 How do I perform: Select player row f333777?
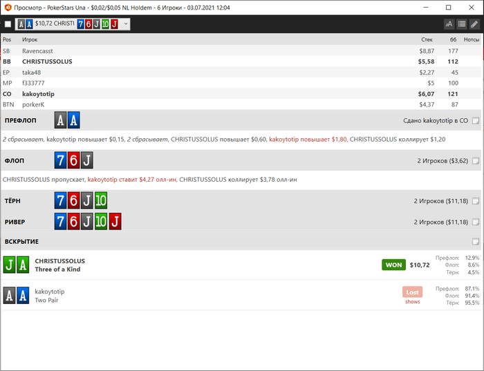pos(242,83)
